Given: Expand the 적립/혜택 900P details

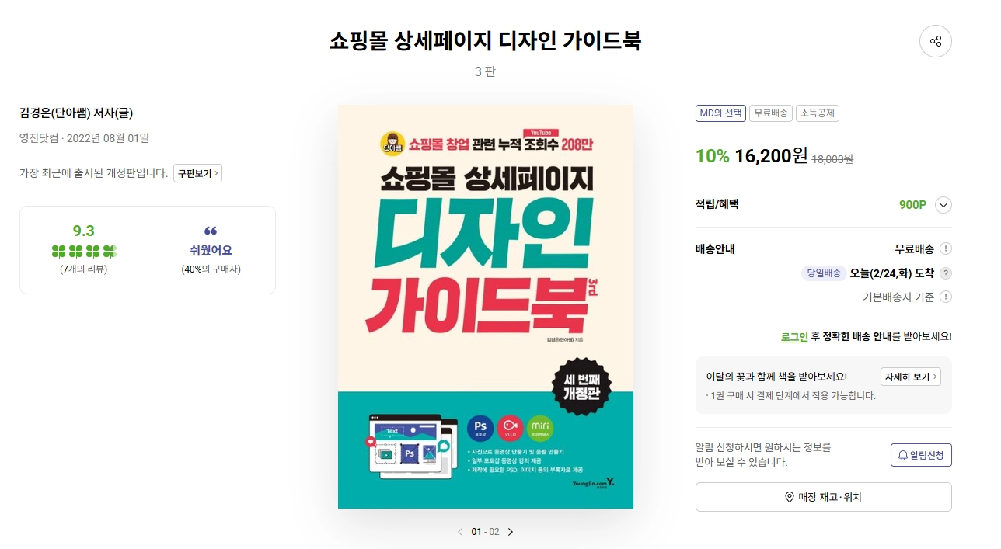Looking at the screenshot, I should (943, 205).
